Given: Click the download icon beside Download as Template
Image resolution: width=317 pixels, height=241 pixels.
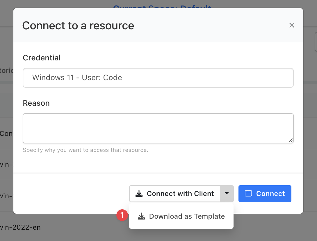Looking at the screenshot, I should click(141, 216).
